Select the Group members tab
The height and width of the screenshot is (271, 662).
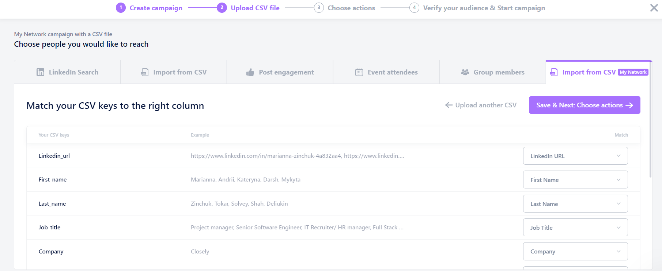[493, 72]
